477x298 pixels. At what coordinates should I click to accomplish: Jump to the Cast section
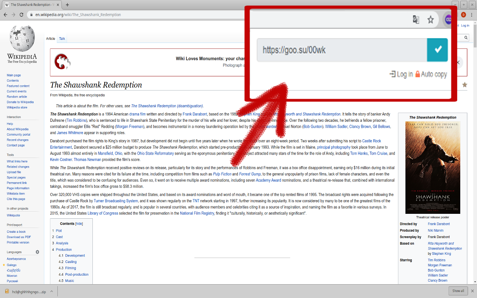tap(59, 237)
